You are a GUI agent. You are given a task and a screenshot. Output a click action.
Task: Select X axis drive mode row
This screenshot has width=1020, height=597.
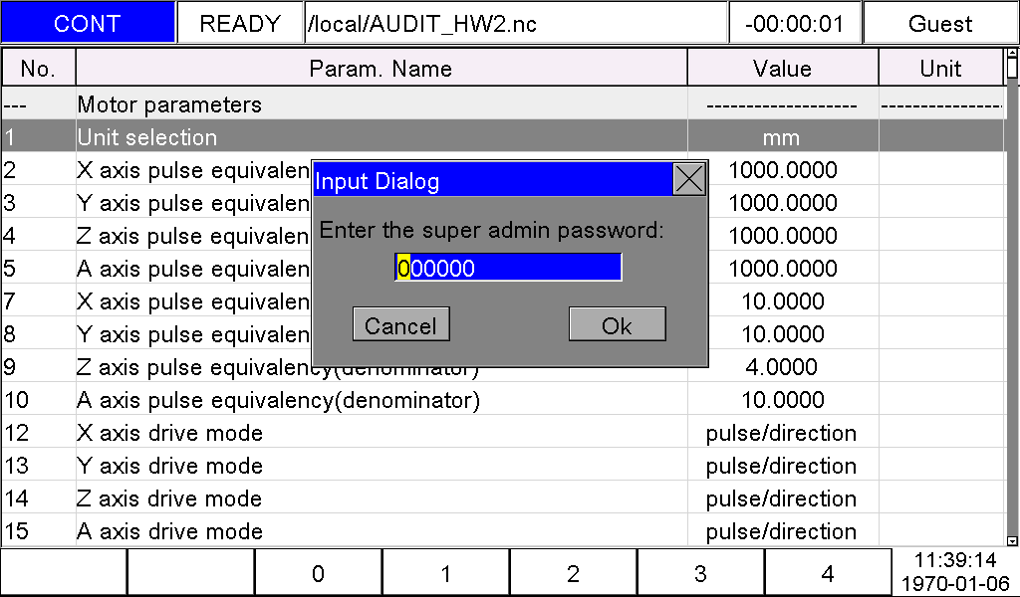click(x=503, y=433)
